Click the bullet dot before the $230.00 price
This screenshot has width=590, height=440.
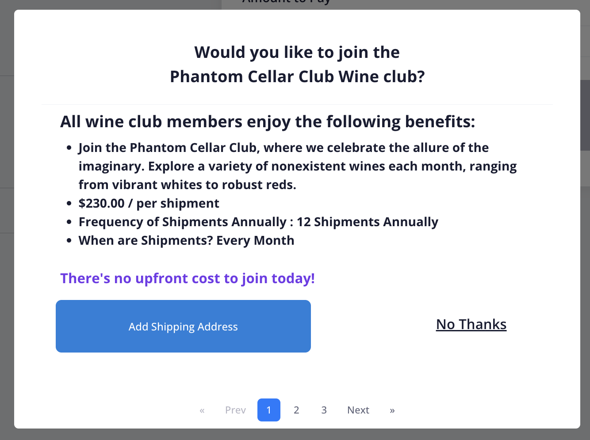pos(69,204)
